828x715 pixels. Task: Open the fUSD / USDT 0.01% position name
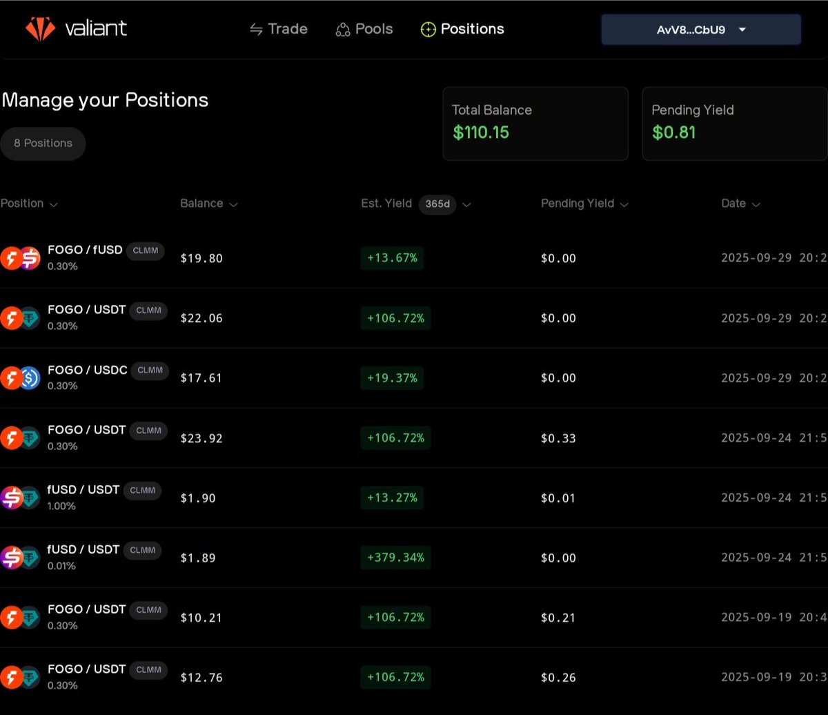[x=83, y=550]
